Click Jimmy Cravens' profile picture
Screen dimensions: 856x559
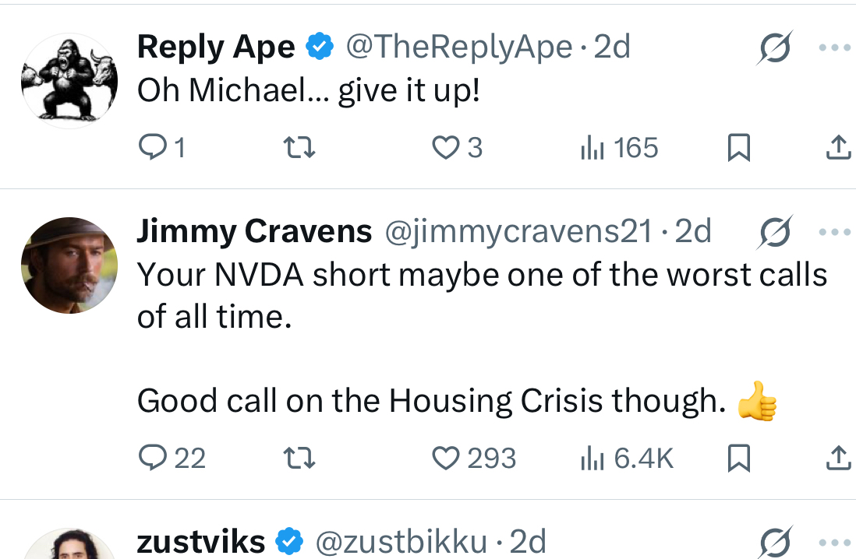[69, 265]
